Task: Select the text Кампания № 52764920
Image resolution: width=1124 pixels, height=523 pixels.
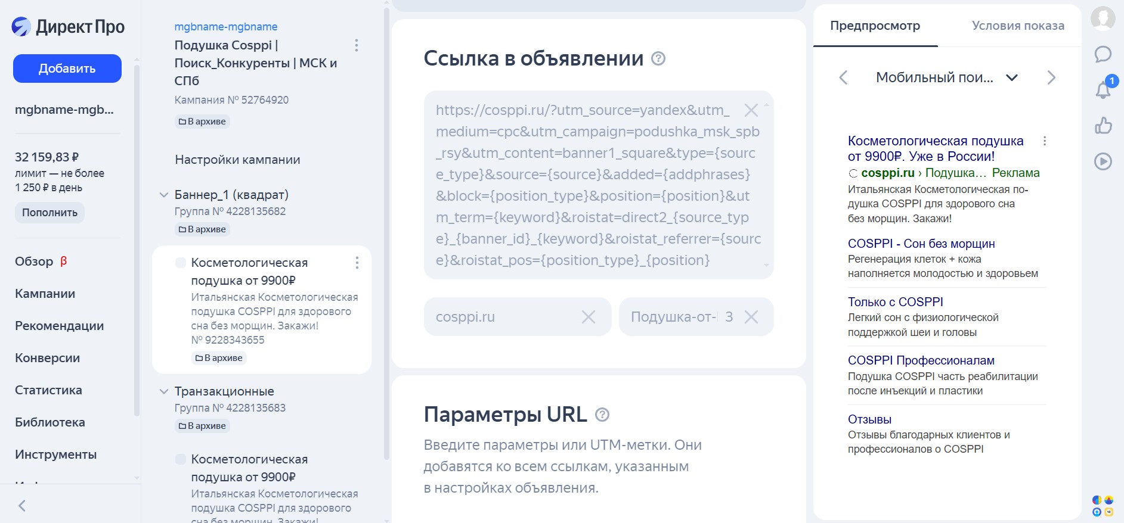Action: point(231,100)
